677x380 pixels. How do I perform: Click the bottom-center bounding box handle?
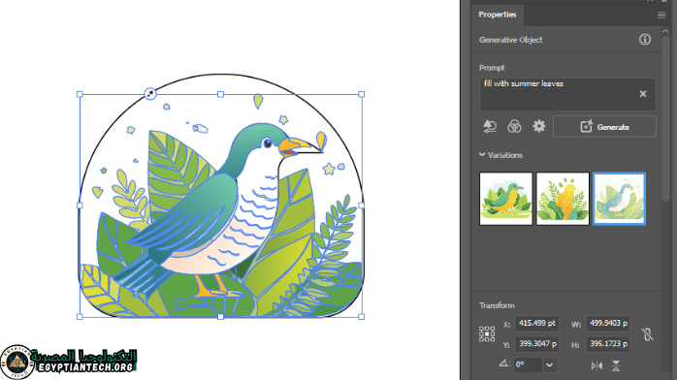[x=220, y=317]
